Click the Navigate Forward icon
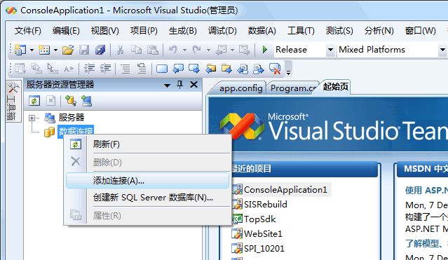Viewport: 448px width, 260px height. pos(245,50)
